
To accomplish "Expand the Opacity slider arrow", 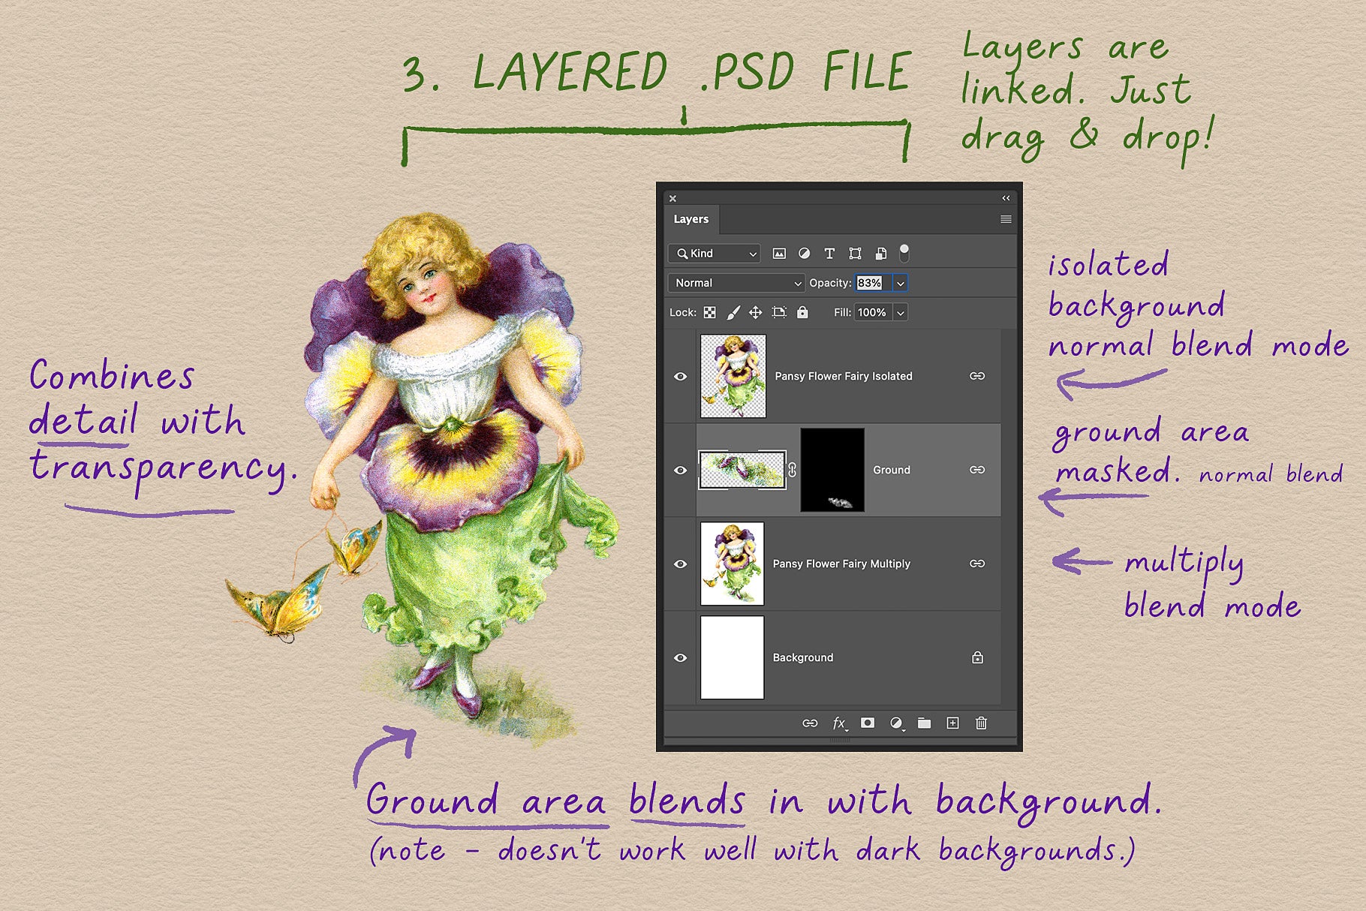I will click(900, 283).
